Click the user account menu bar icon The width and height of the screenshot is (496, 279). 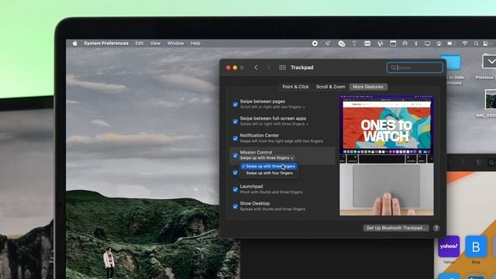439,43
